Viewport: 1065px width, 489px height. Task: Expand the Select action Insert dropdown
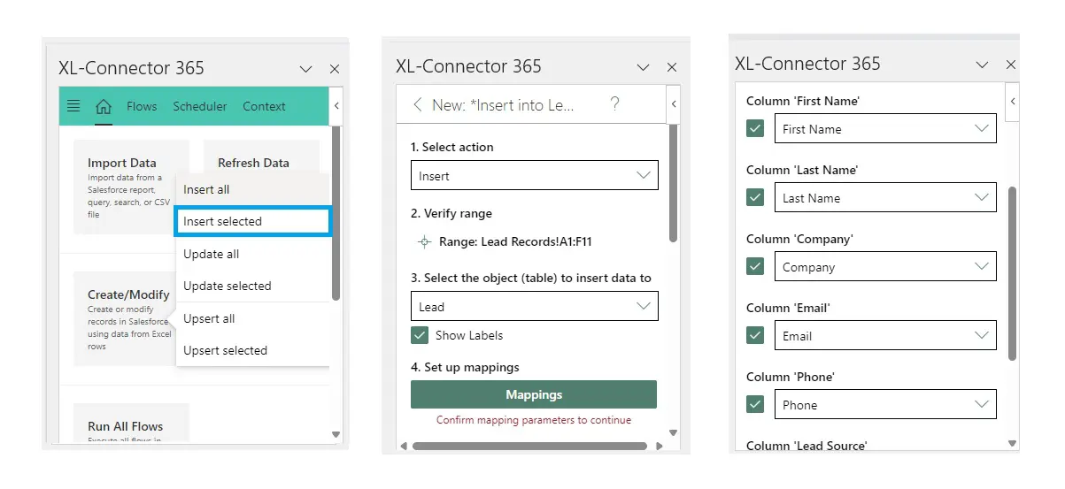(534, 176)
